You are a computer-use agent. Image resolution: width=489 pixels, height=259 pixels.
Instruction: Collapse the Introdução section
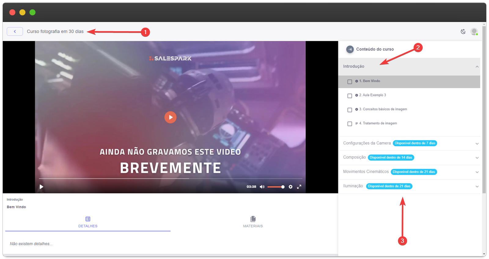tap(477, 67)
